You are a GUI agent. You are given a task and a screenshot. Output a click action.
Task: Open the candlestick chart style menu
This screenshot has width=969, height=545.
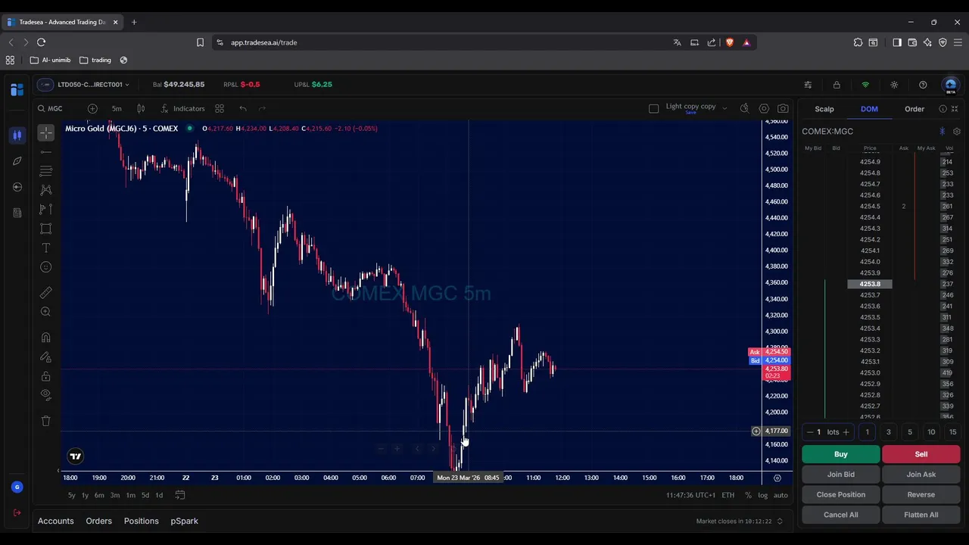pos(141,108)
